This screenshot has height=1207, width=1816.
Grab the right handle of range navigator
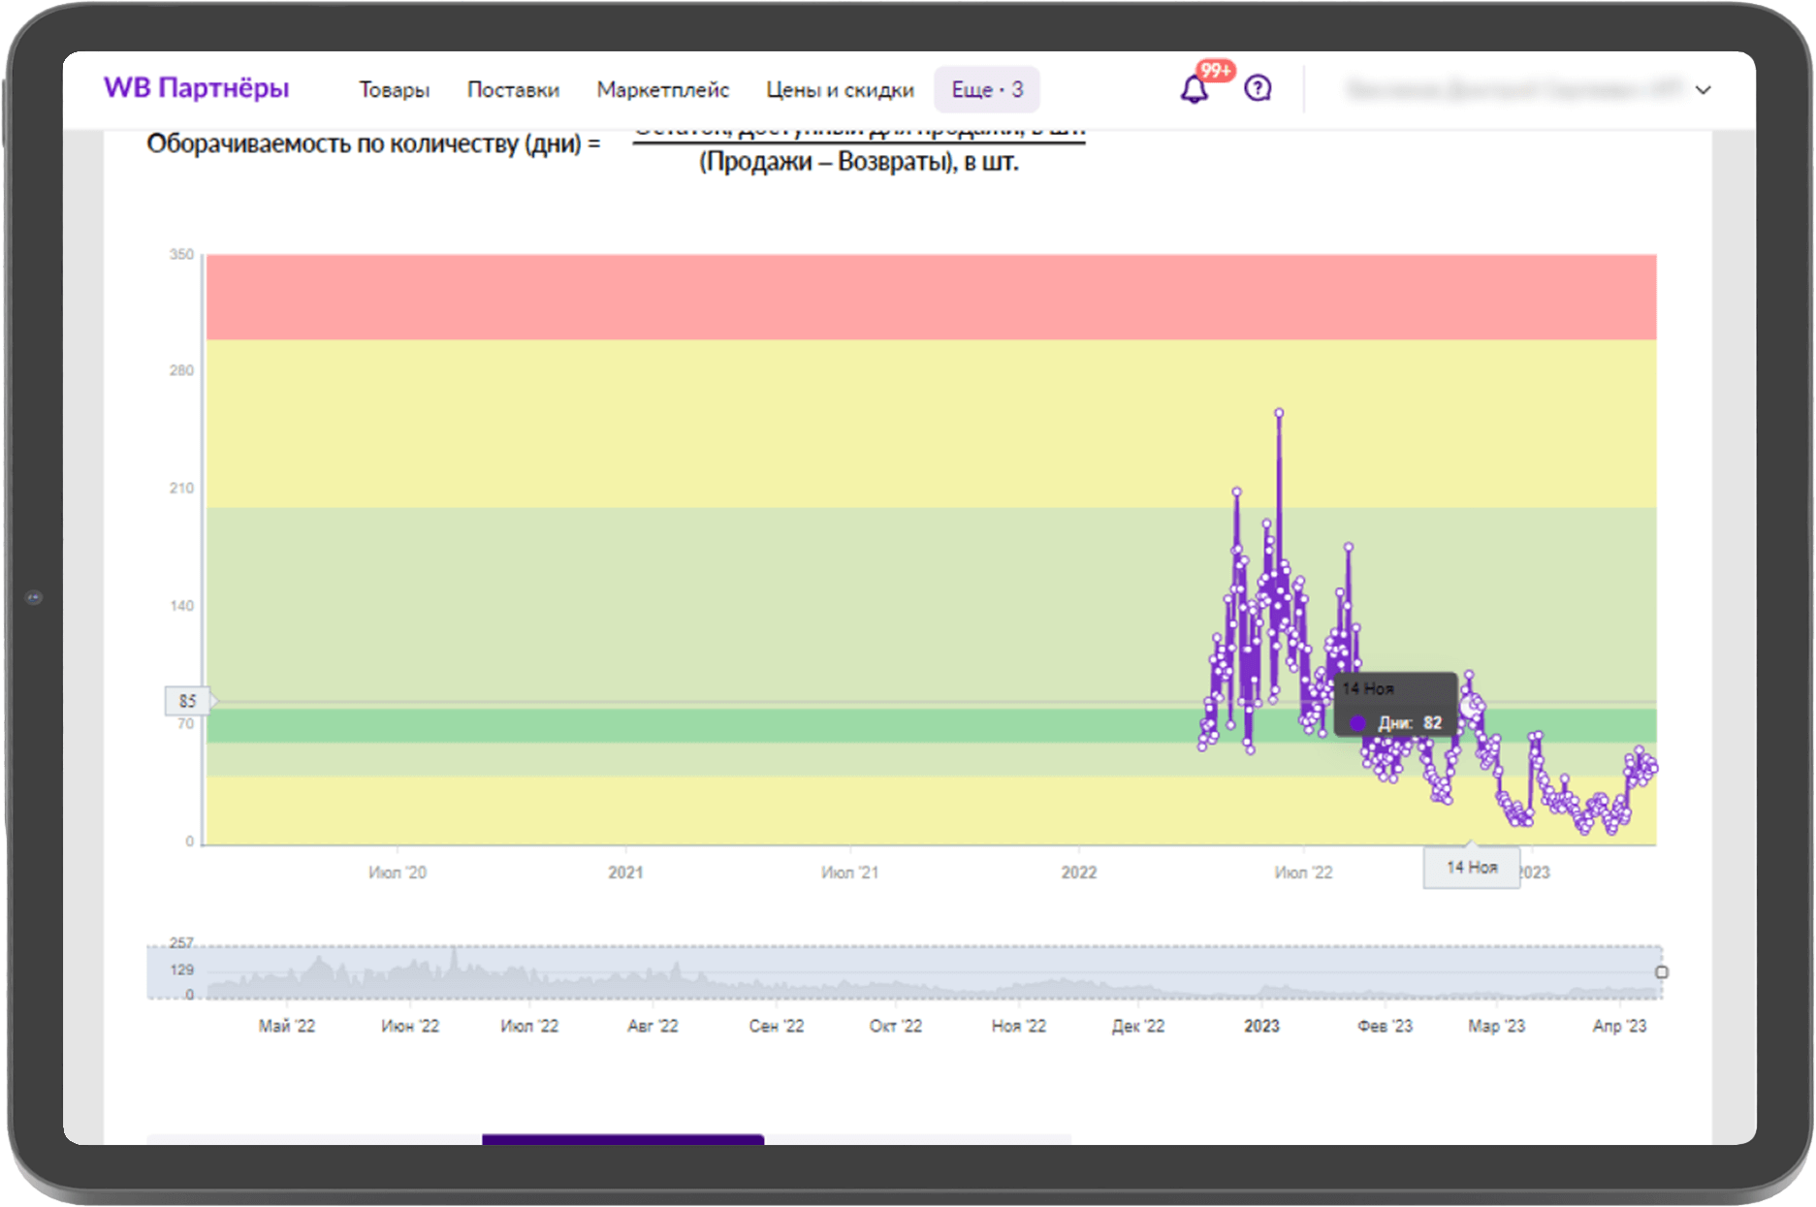(1662, 971)
